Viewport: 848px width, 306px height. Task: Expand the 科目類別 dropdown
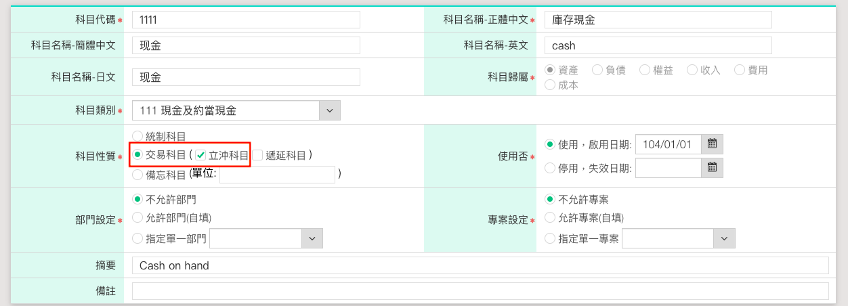[329, 110]
